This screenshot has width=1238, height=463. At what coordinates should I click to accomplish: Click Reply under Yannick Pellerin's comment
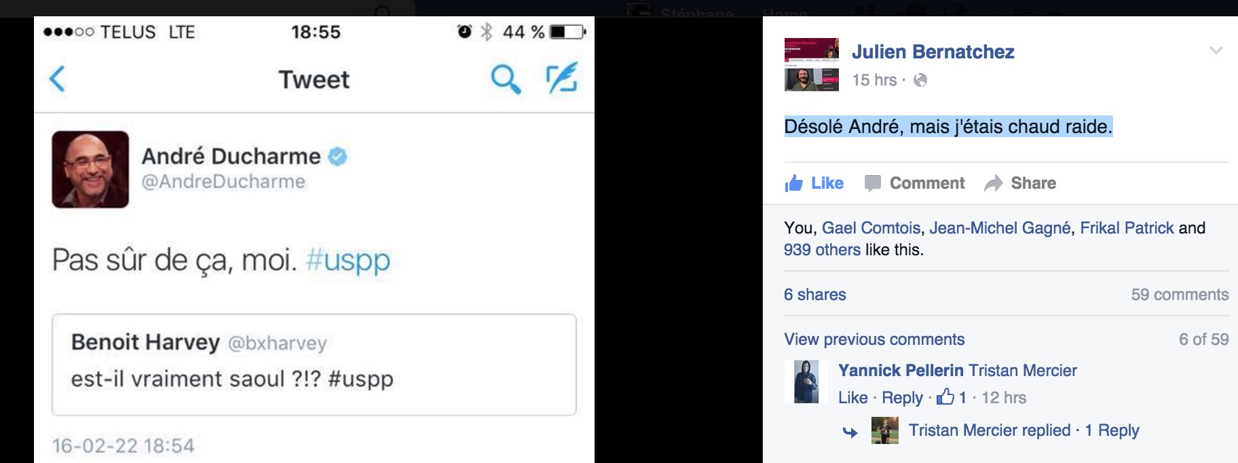(x=902, y=398)
